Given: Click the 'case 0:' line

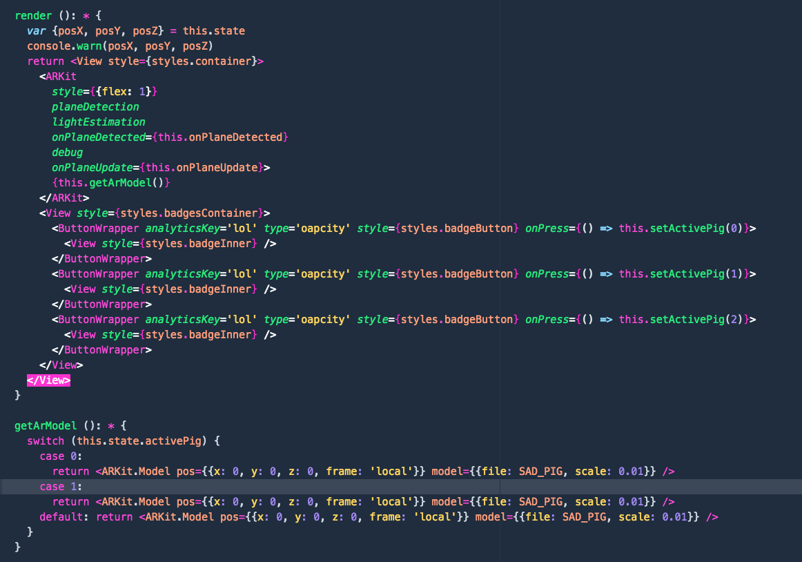Looking at the screenshot, I should [x=61, y=456].
